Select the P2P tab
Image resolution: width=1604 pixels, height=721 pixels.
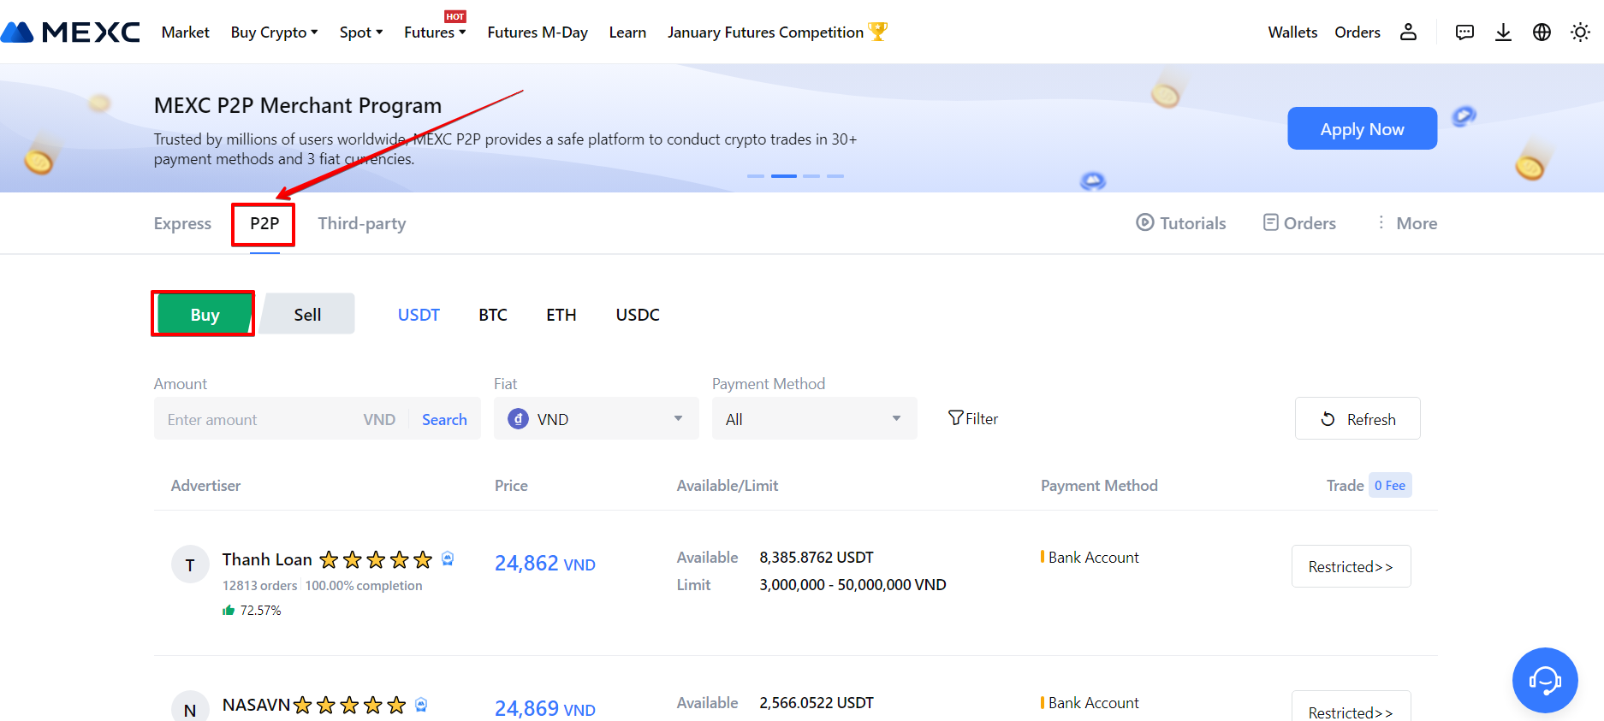(264, 223)
